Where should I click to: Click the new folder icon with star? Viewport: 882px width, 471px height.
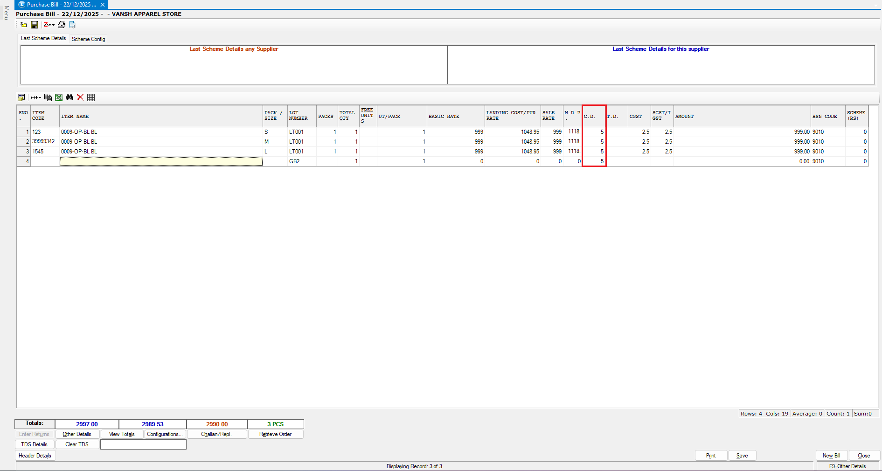coord(23,25)
